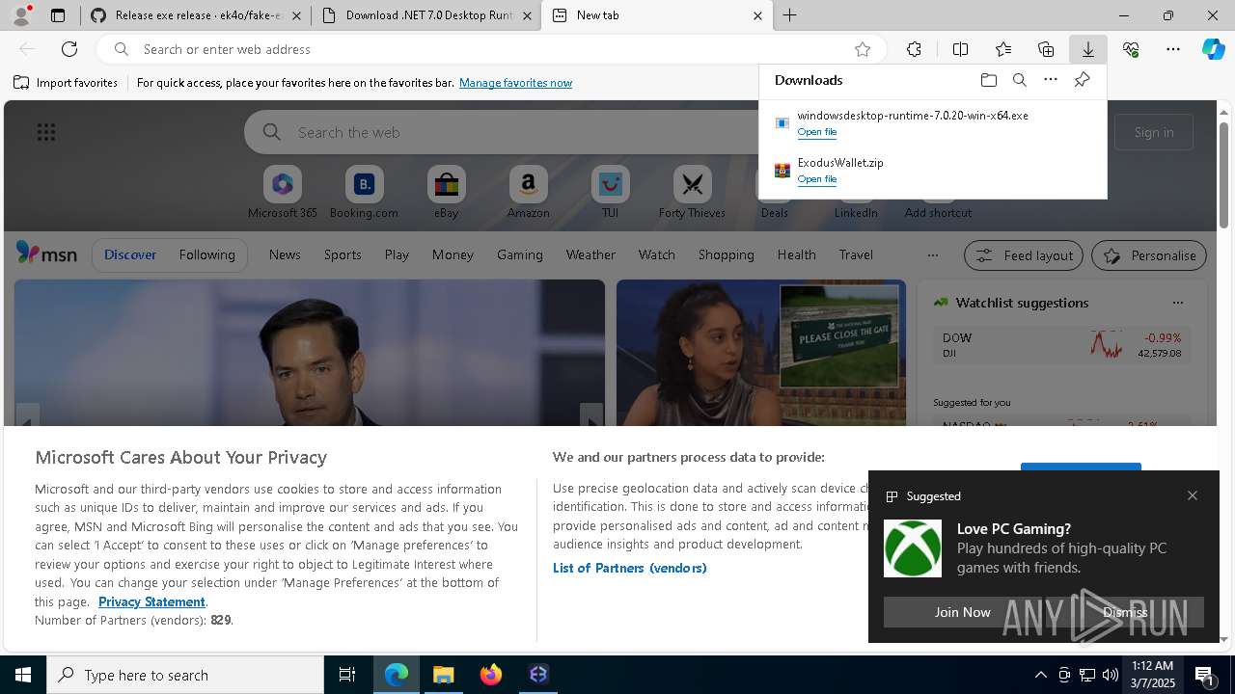Open the Split screen icon
Image resolution: width=1235 pixels, height=694 pixels.
pos(960,49)
